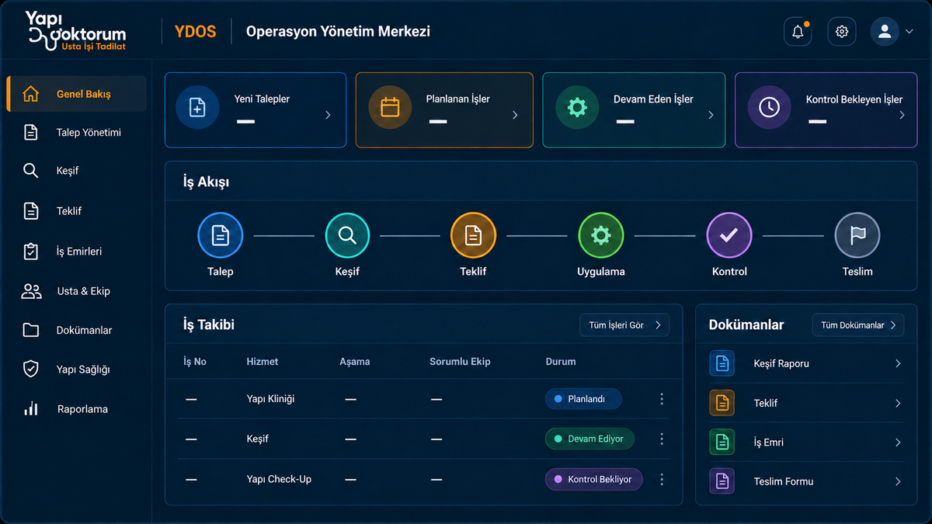The width and height of the screenshot is (932, 524).
Task: Click the İş Emirleri clipboard icon
Action: click(x=30, y=252)
